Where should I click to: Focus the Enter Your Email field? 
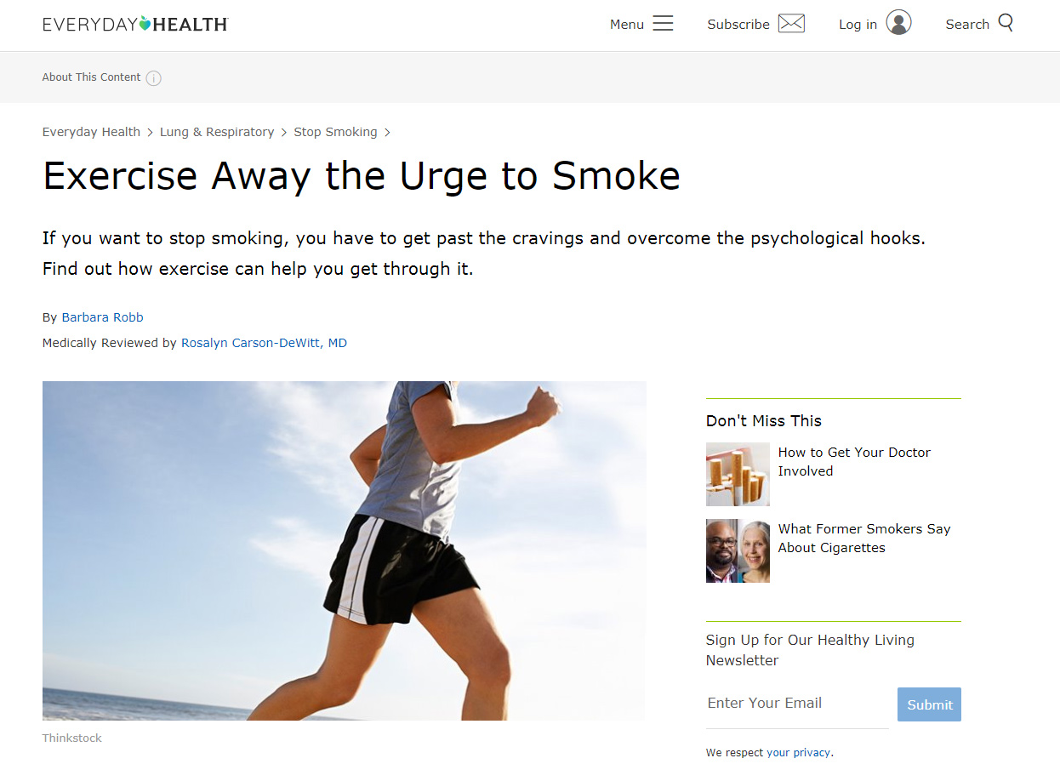tap(797, 704)
